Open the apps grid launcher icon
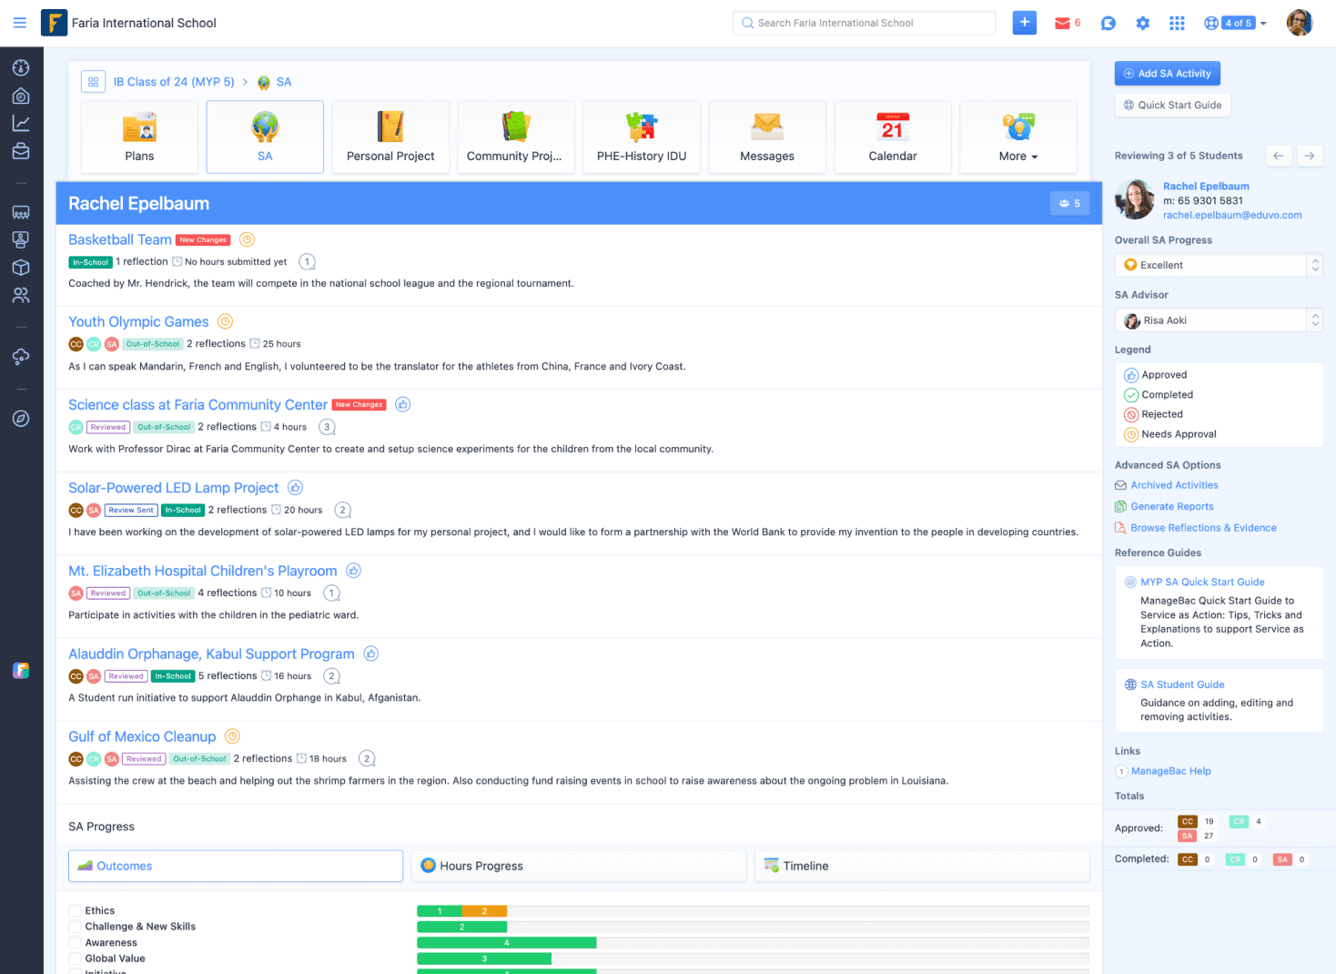Screen dimensions: 1336x974 pos(1177,24)
